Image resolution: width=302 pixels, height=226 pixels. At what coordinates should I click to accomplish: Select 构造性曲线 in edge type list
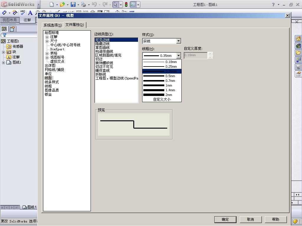pos(104,51)
